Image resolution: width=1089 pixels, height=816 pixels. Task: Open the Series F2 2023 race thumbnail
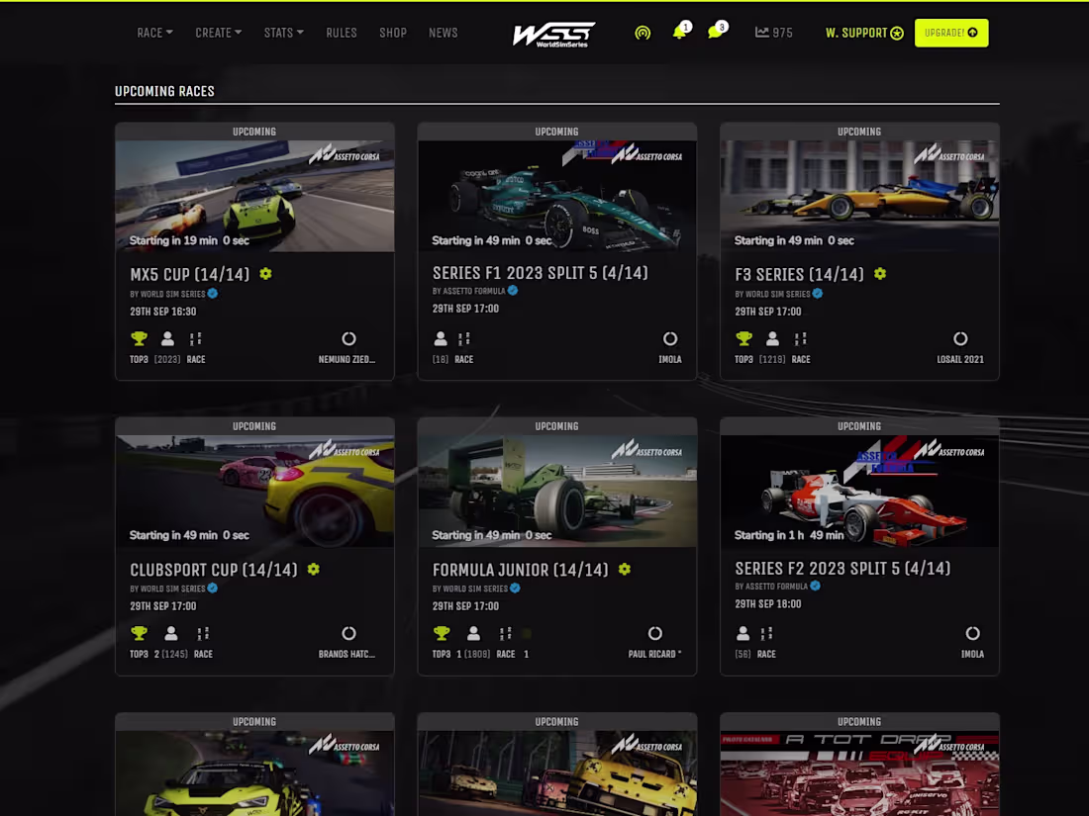click(859, 491)
